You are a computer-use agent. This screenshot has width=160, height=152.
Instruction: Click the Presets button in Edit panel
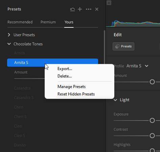(x=123, y=46)
